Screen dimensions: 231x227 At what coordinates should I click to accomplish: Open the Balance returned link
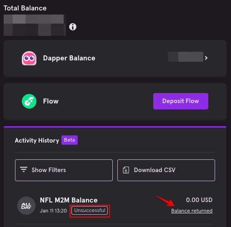(x=192, y=211)
